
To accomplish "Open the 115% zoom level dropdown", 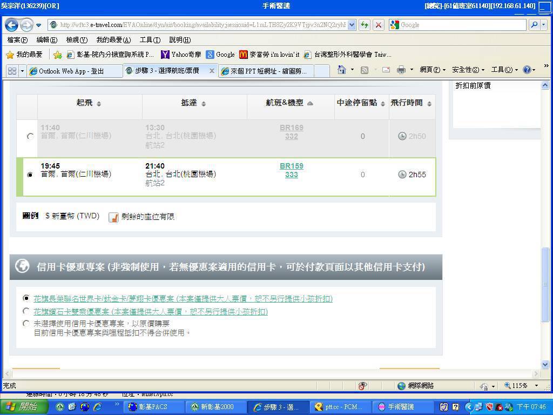I will (x=536, y=386).
